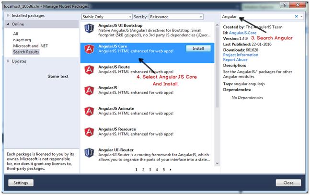Viewport: 310px width, 195px height.
Task: Open the Stable Only dropdown
Action: pyautogui.click(x=106, y=17)
